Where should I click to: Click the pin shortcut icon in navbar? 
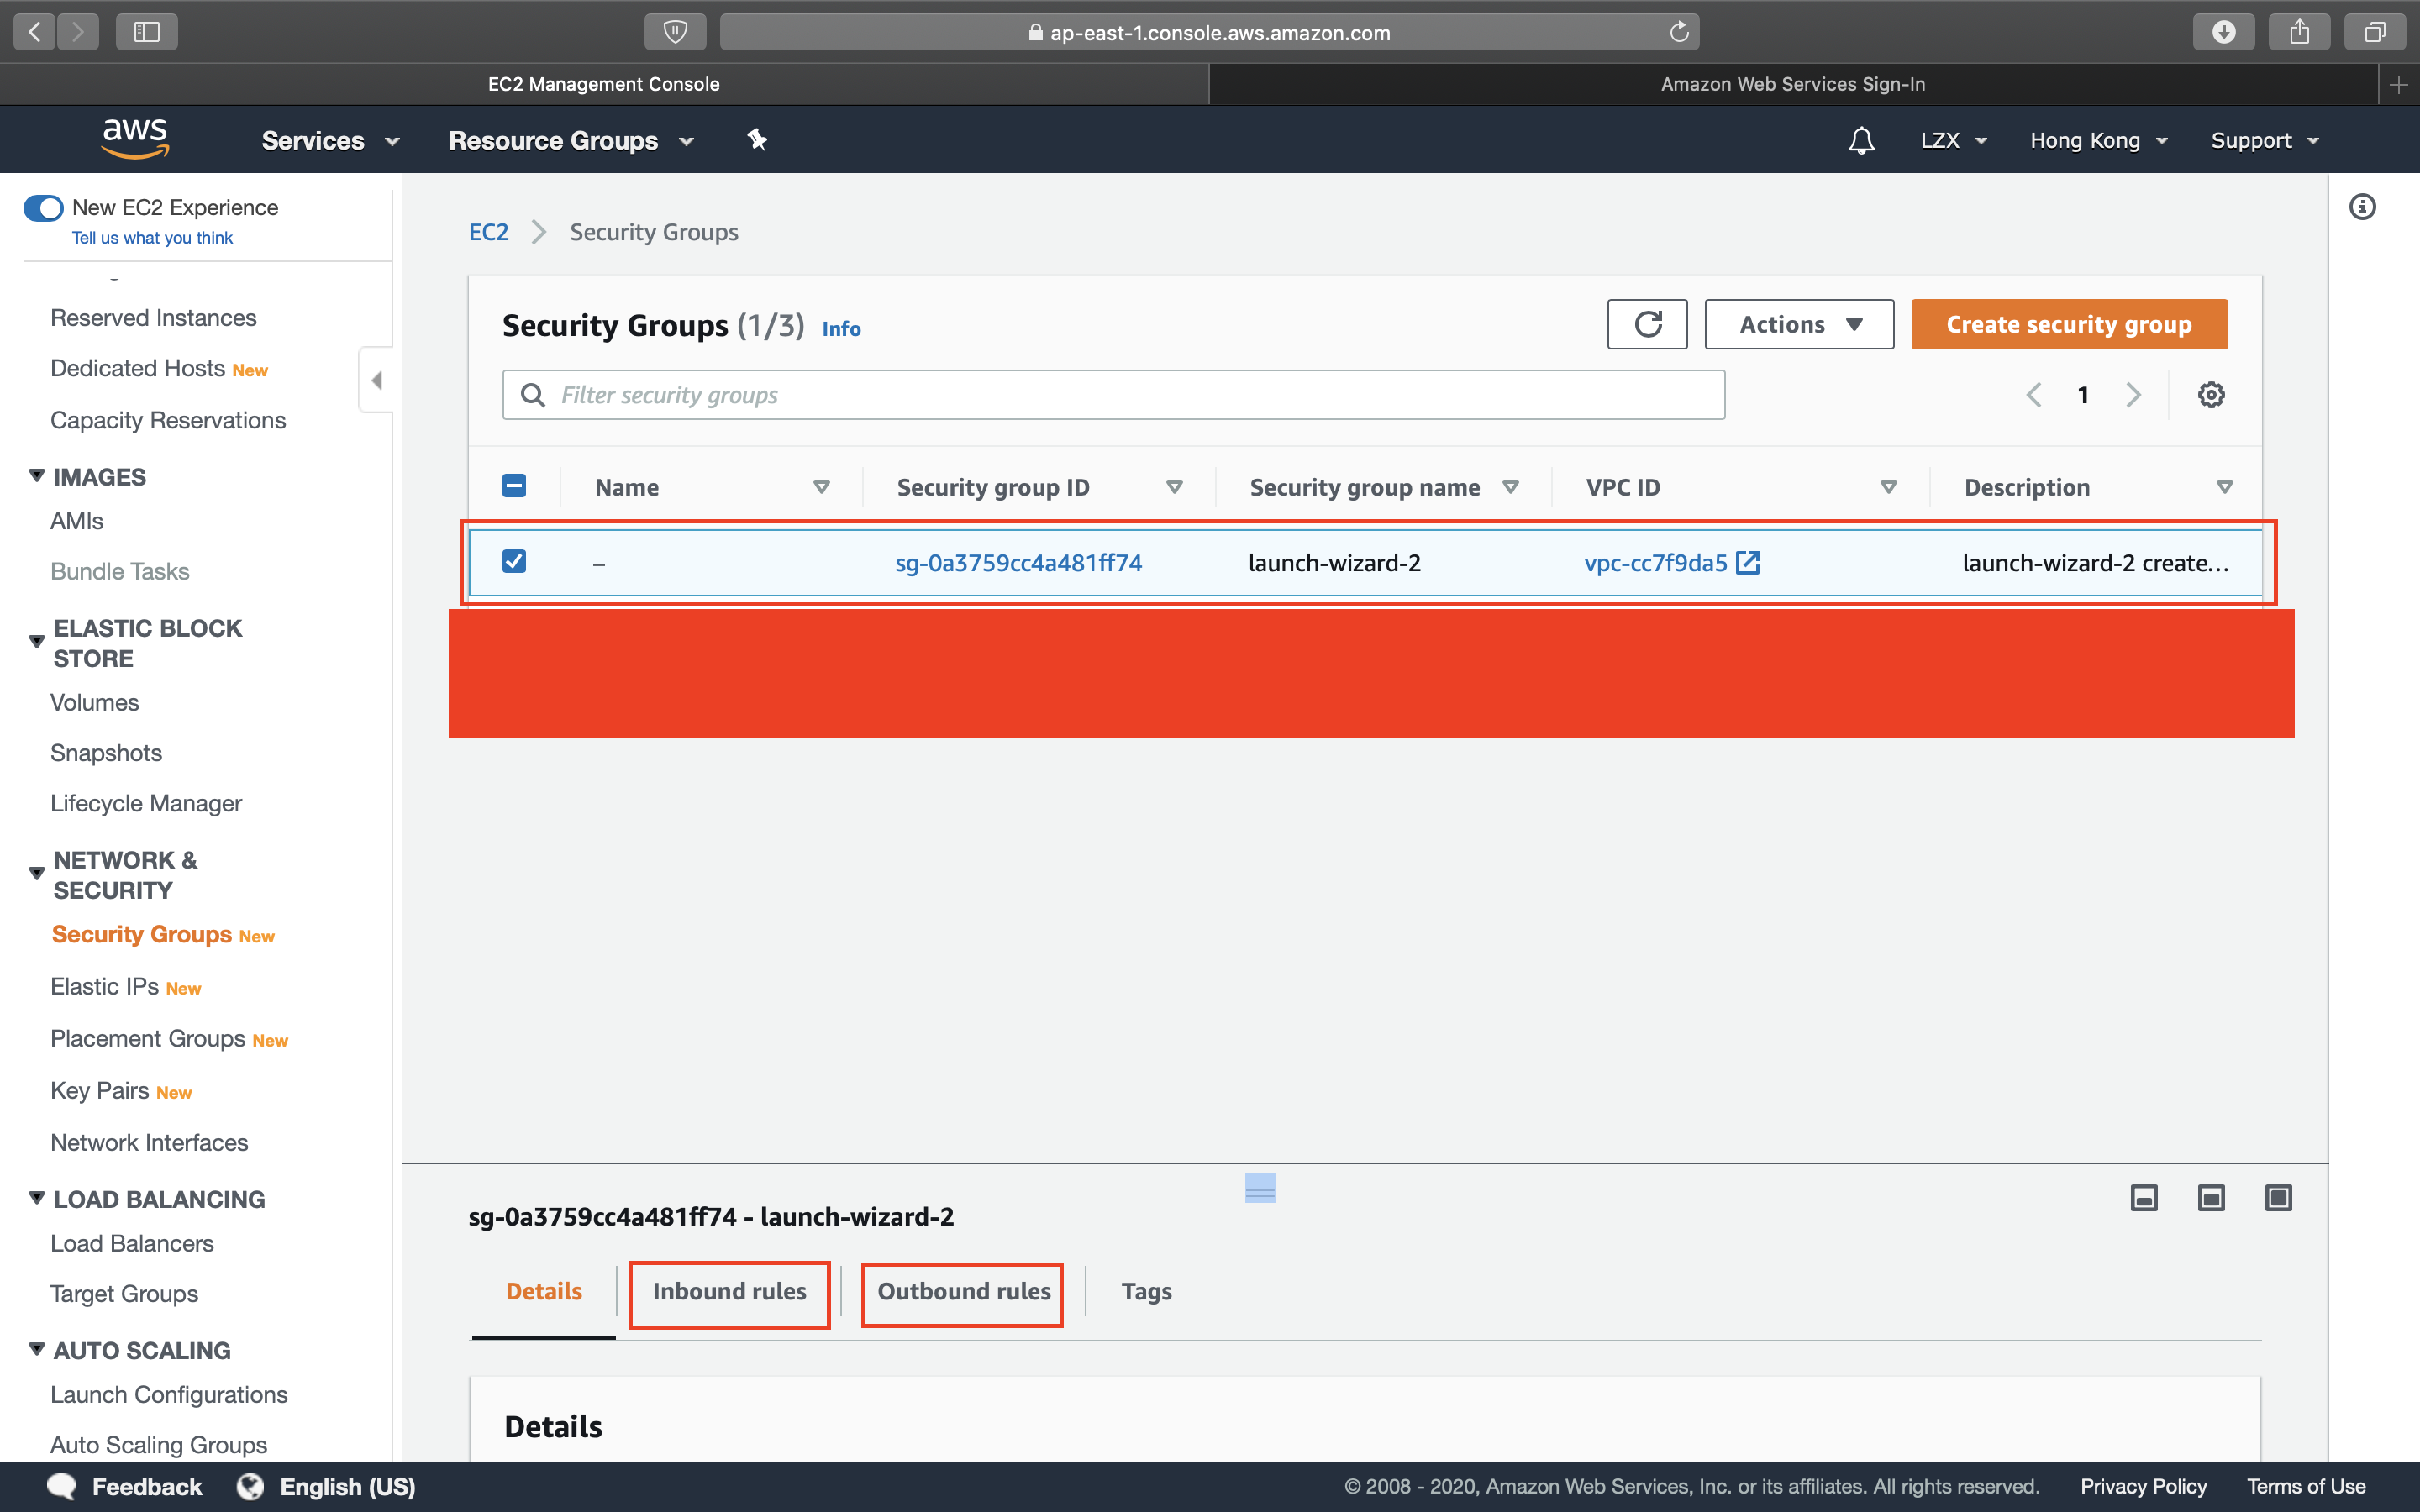(x=757, y=140)
